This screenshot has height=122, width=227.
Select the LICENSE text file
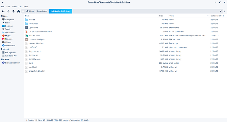pos(33,47)
